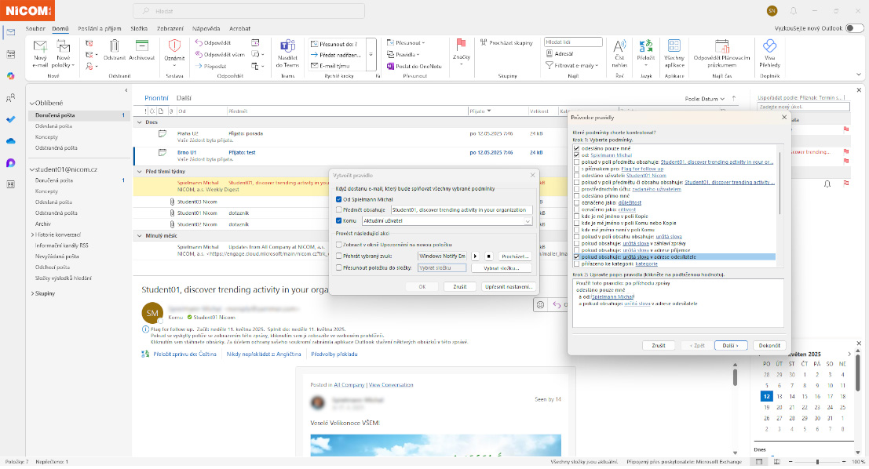The height and width of the screenshot is (469, 869).
Task: Check the 'odesláno přímo mně' condition
Action: [578, 196]
